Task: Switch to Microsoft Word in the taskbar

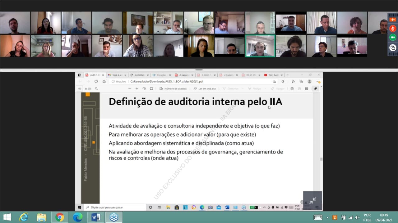Action: coord(96,217)
